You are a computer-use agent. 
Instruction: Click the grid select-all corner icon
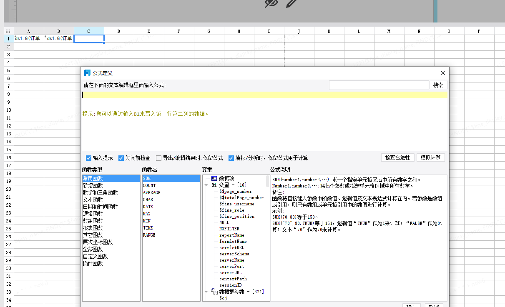point(8,31)
